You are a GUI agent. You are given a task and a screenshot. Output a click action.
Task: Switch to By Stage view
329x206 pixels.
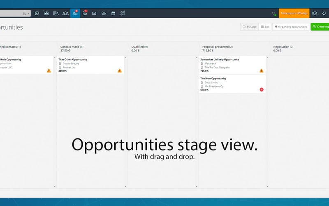250,27
